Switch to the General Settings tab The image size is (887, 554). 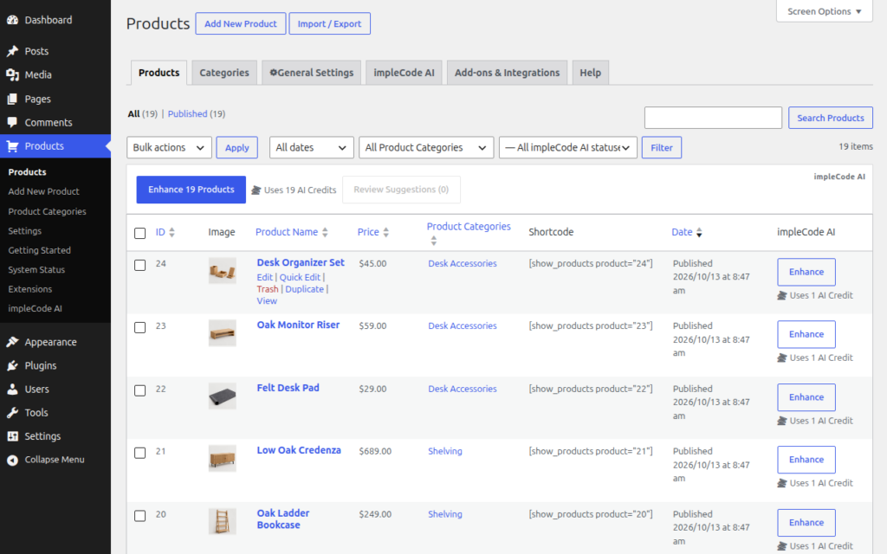311,73
